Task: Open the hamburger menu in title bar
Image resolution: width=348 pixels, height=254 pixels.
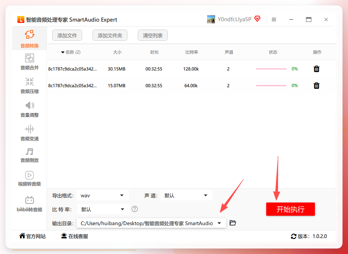Action: tap(274, 19)
